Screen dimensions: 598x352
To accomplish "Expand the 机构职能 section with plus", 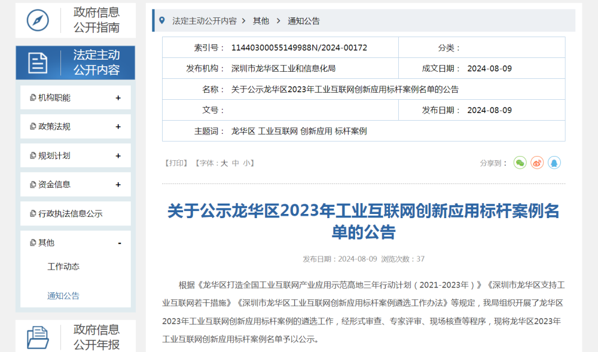I will [118, 98].
